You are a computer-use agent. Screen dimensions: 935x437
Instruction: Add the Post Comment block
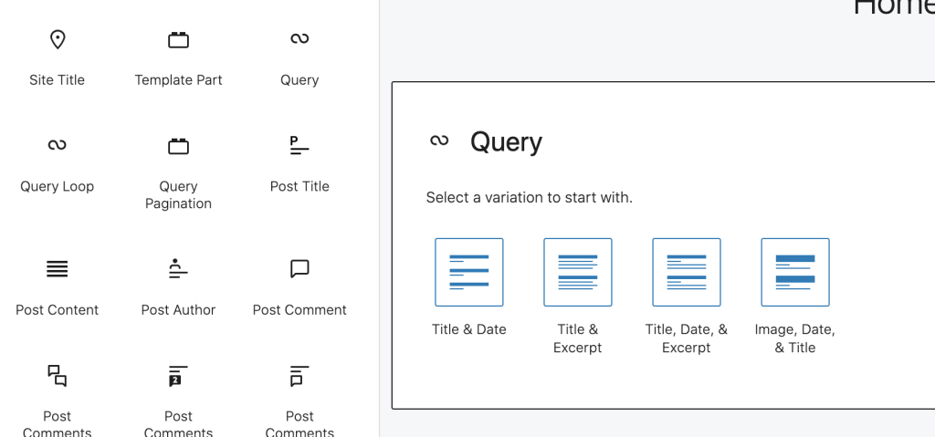299,286
